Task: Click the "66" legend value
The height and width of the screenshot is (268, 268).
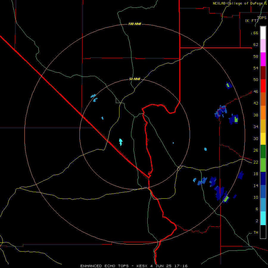Action: pyautogui.click(x=256, y=33)
